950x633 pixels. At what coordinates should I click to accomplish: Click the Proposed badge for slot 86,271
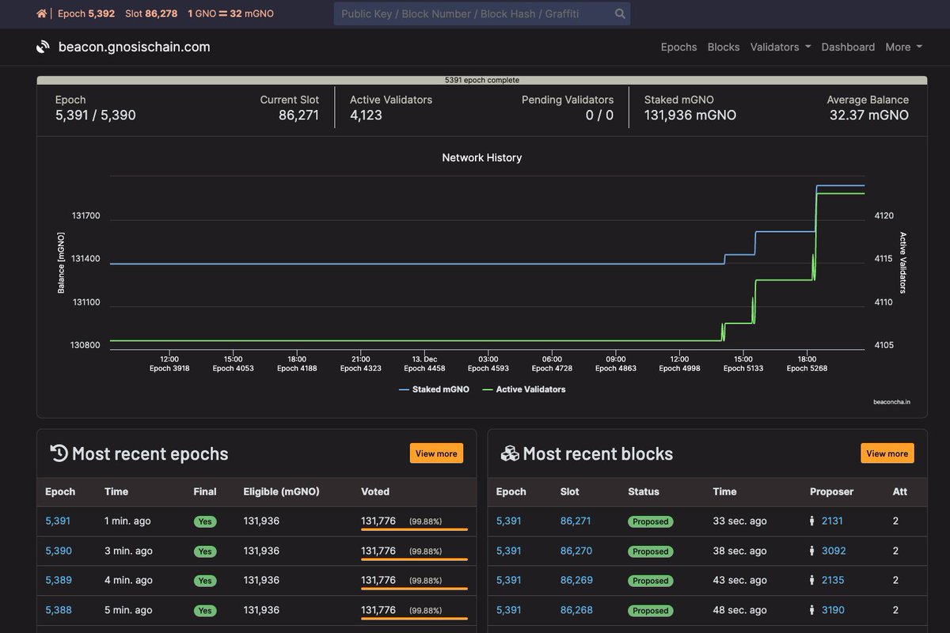tap(651, 521)
